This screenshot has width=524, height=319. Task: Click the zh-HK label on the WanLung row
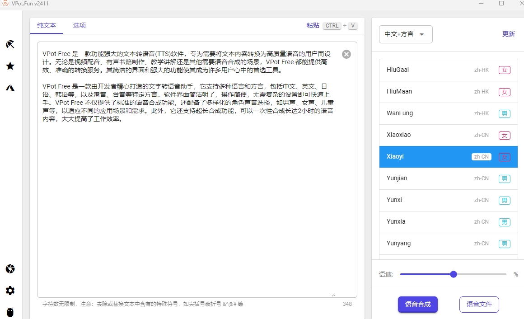pyautogui.click(x=481, y=113)
